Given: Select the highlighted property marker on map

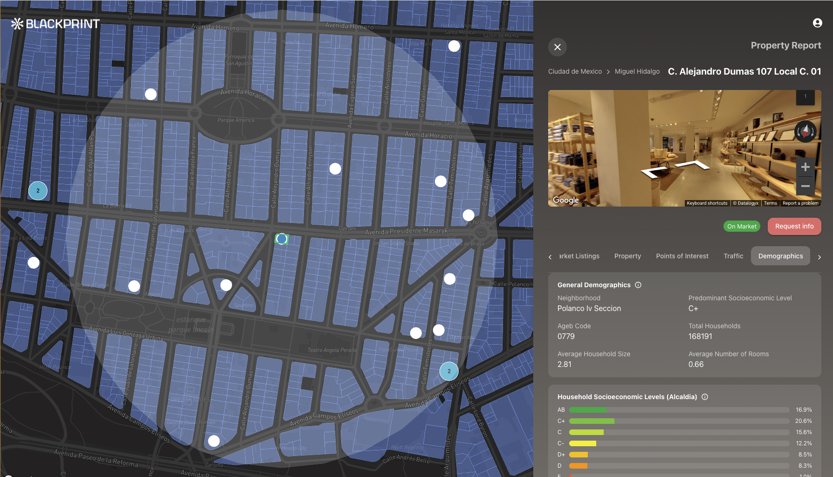Looking at the screenshot, I should point(282,239).
